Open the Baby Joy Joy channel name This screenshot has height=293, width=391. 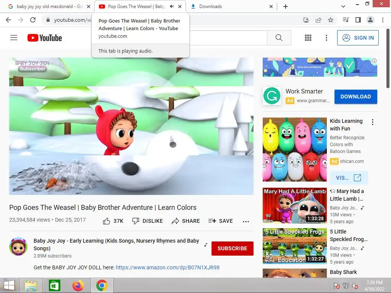(116, 245)
